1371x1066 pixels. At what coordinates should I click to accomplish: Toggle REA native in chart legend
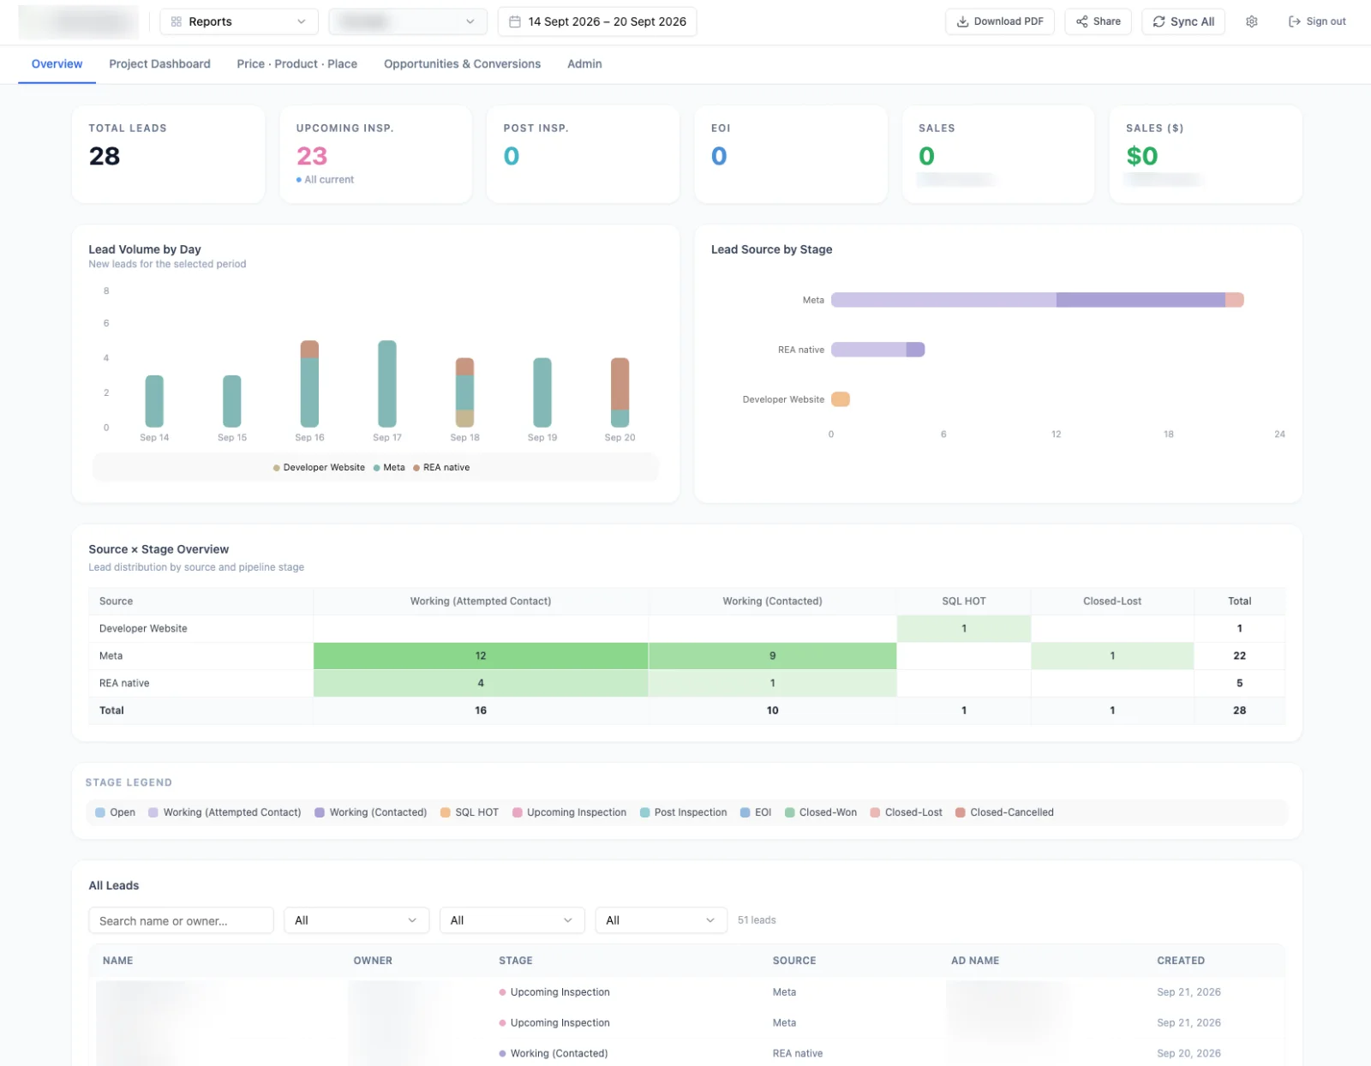point(441,468)
